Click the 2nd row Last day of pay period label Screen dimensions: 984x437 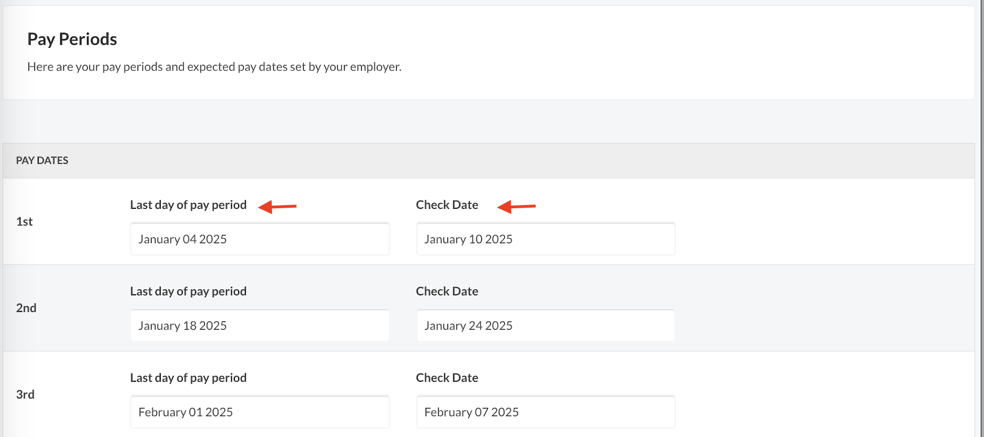188,292
